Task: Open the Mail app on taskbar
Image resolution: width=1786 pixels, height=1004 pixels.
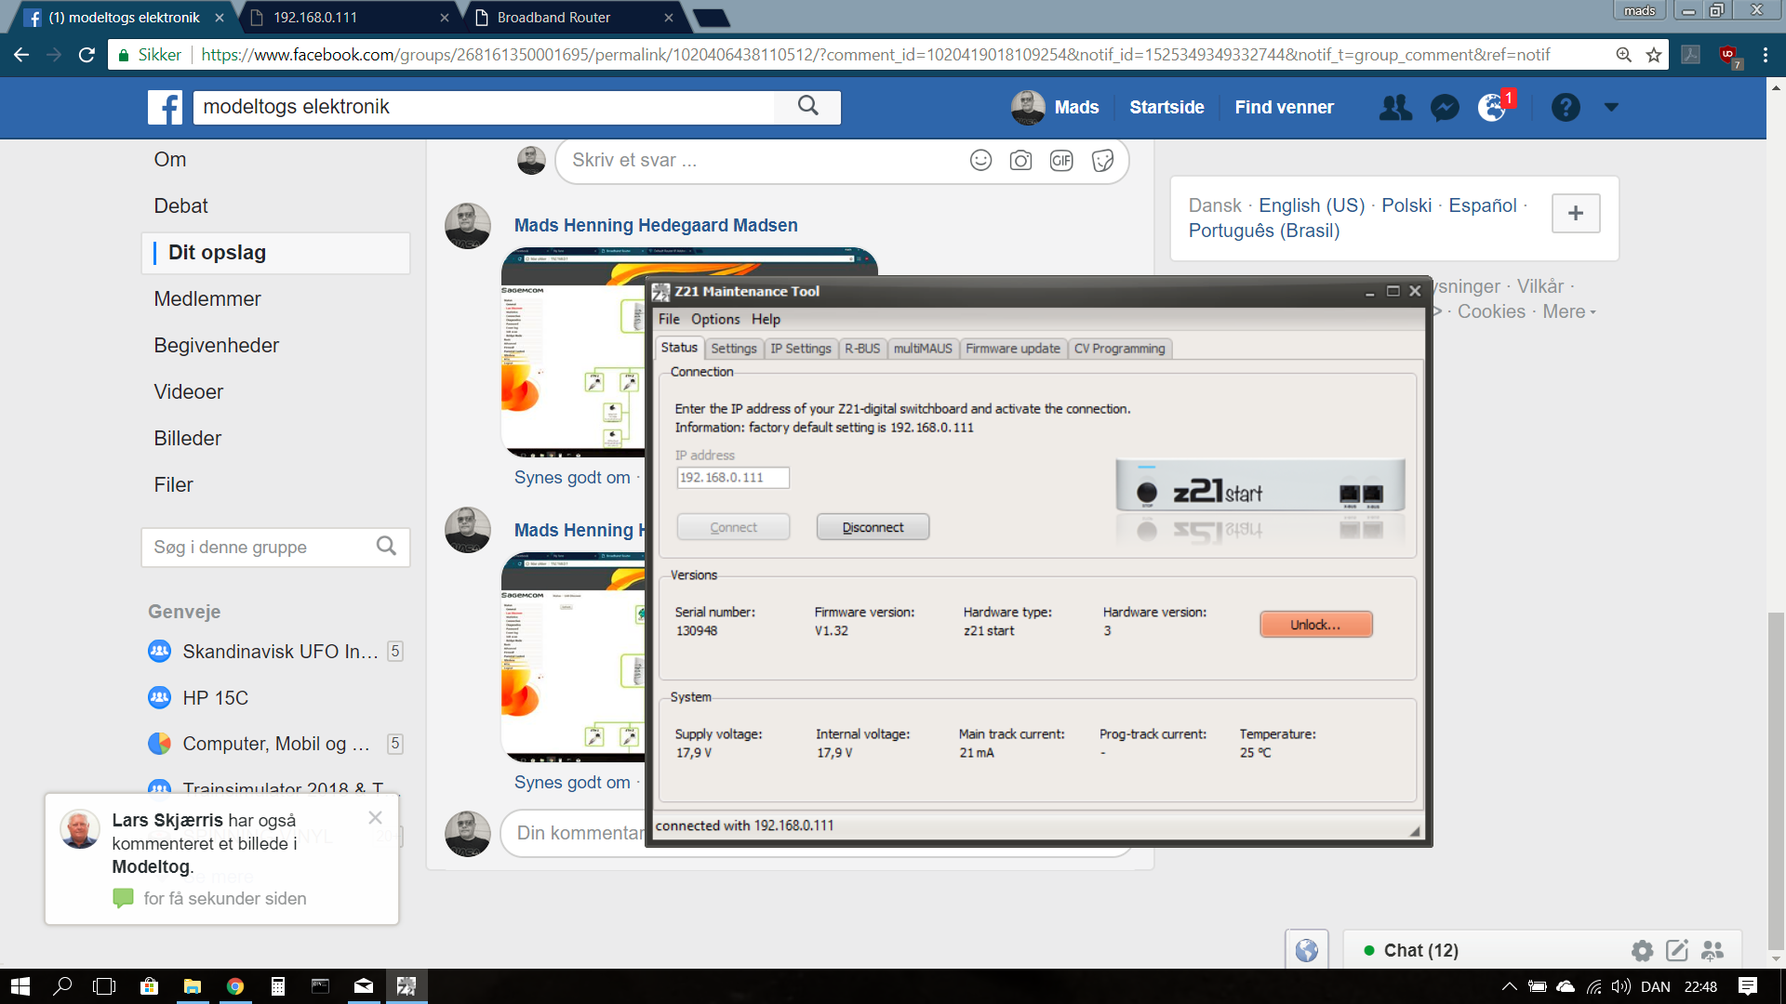Action: [x=364, y=986]
